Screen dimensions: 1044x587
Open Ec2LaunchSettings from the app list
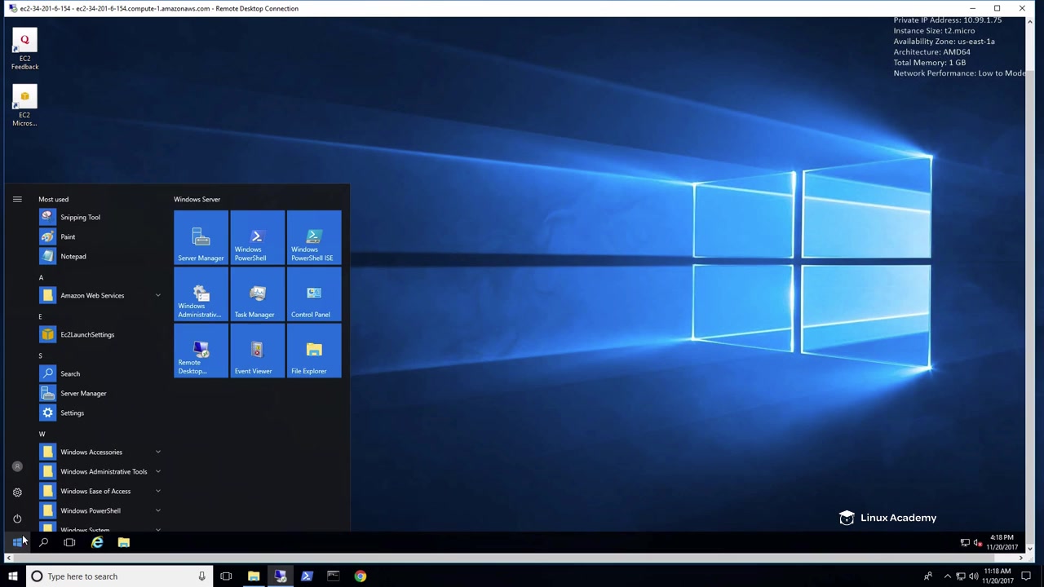tap(86, 334)
